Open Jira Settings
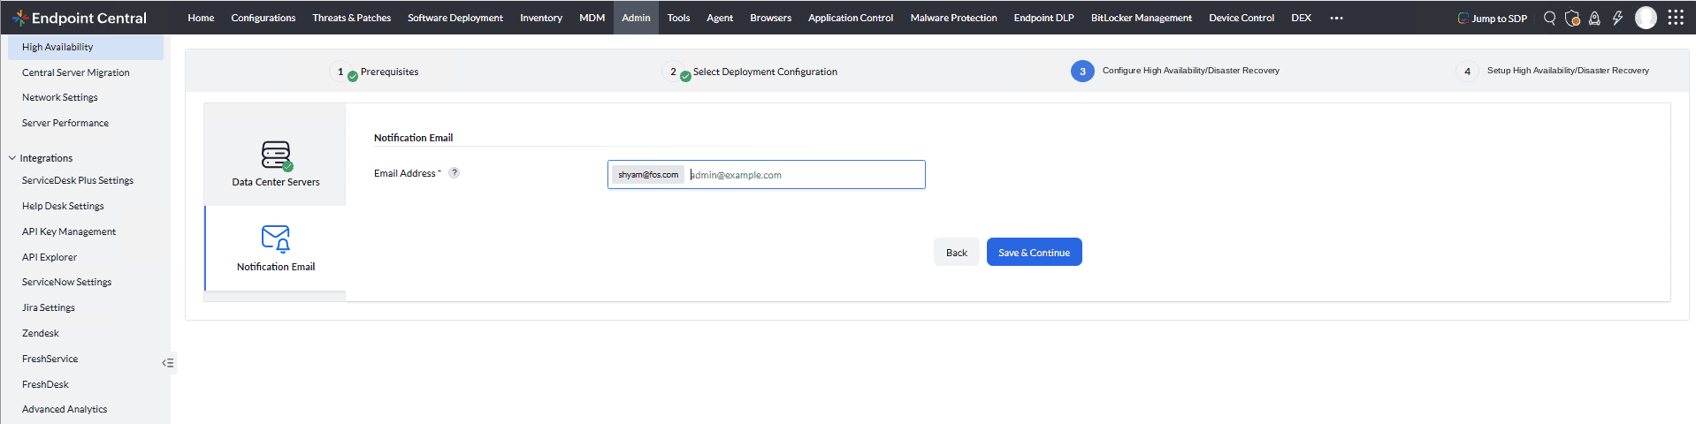This screenshot has height=424, width=1696. [x=49, y=307]
